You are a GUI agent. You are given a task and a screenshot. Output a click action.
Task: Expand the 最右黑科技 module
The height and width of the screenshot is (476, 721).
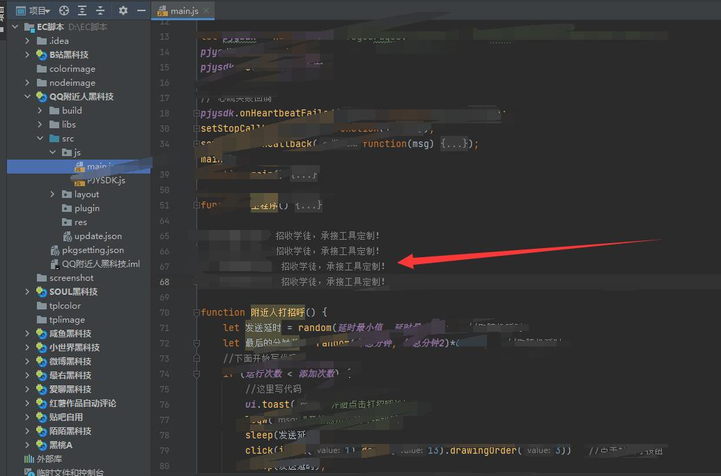pos(28,375)
